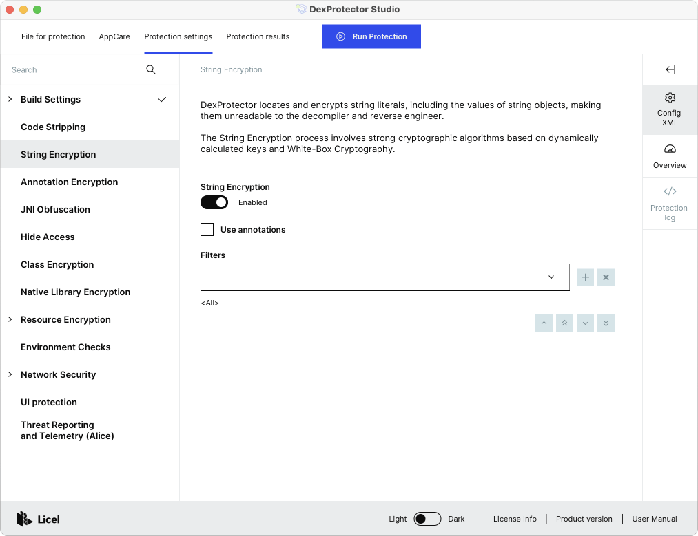698x536 pixels.
Task: Open Threat Reporting and Telemetry (Alice)
Action: [x=90, y=431]
